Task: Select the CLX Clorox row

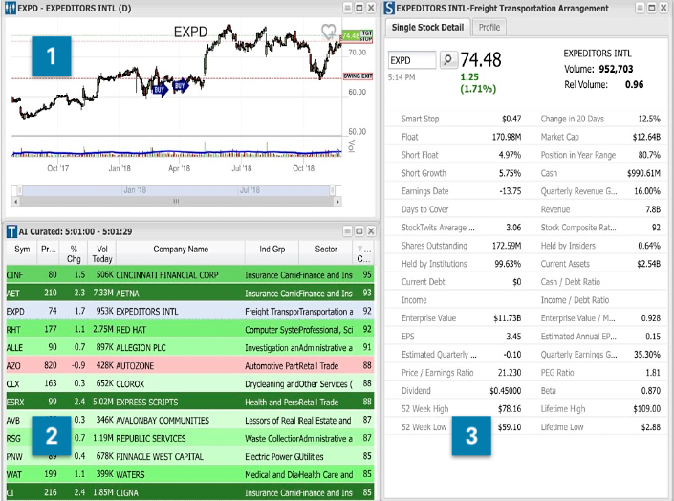Action: point(190,383)
